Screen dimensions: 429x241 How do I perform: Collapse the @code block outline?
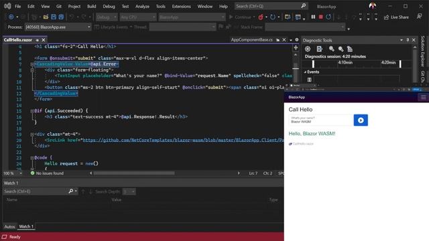[x=32, y=158]
